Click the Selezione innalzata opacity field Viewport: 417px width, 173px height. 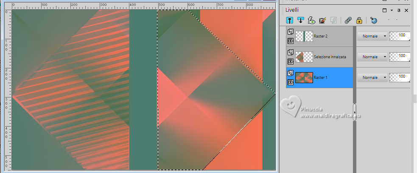point(400,57)
